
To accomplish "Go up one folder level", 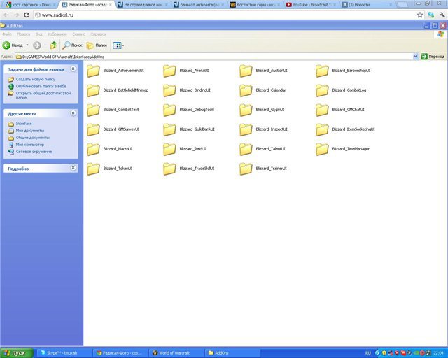I will click(x=53, y=45).
